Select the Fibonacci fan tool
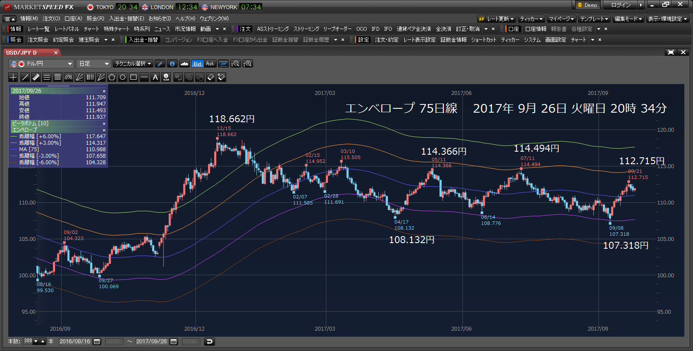This screenshot has height=351, width=693. click(x=79, y=77)
